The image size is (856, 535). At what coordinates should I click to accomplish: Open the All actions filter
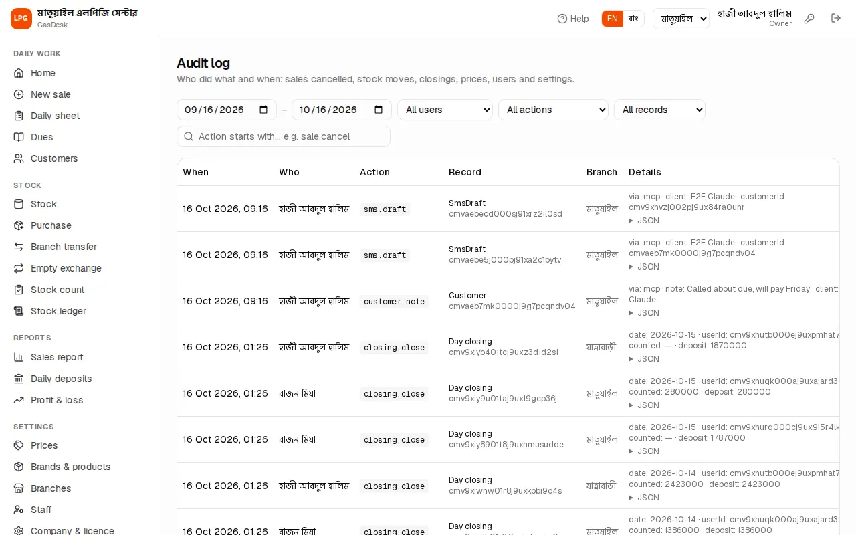click(553, 110)
